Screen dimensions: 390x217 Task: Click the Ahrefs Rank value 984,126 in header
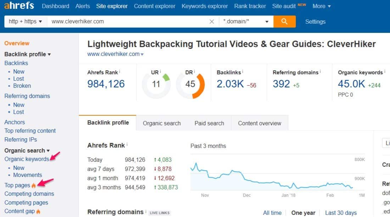pos(106,84)
